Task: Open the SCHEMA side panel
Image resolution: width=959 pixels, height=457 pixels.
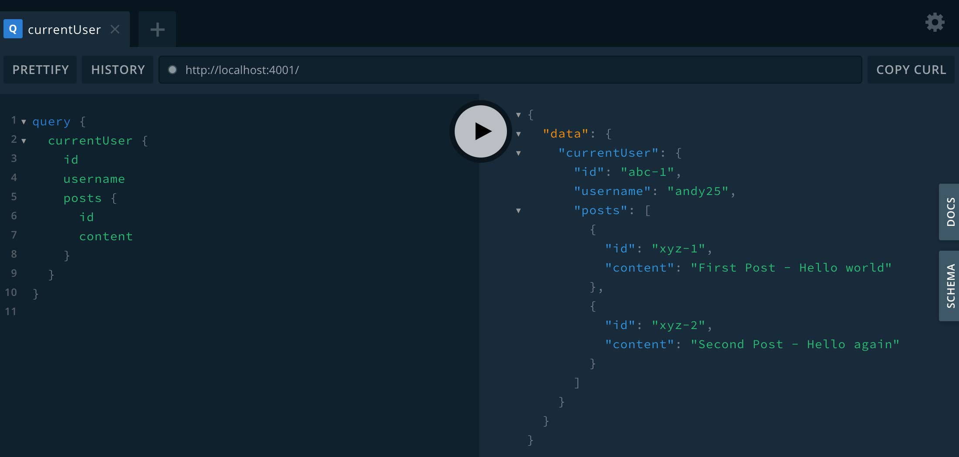Action: pyautogui.click(x=950, y=286)
